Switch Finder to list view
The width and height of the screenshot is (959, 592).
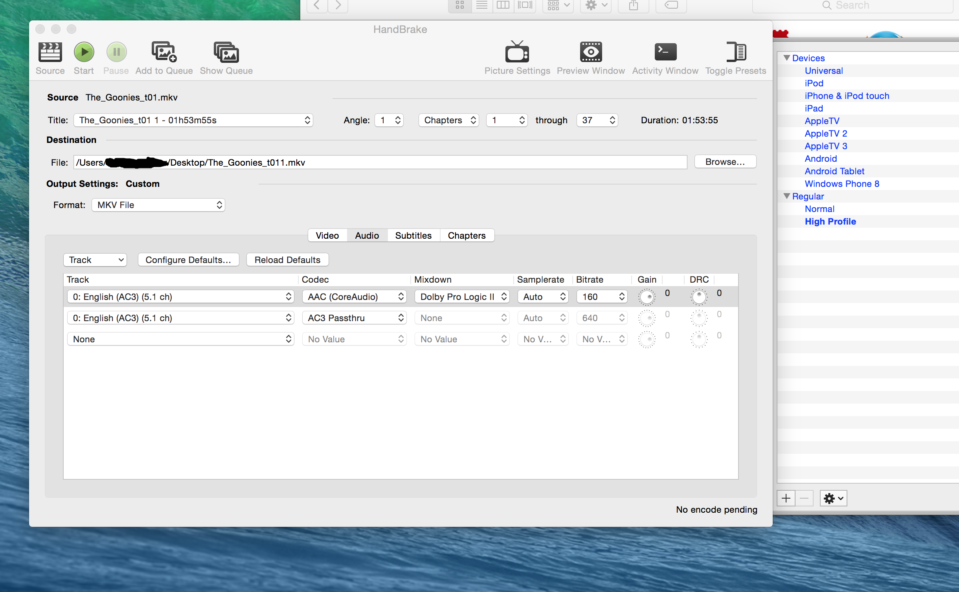pos(482,5)
